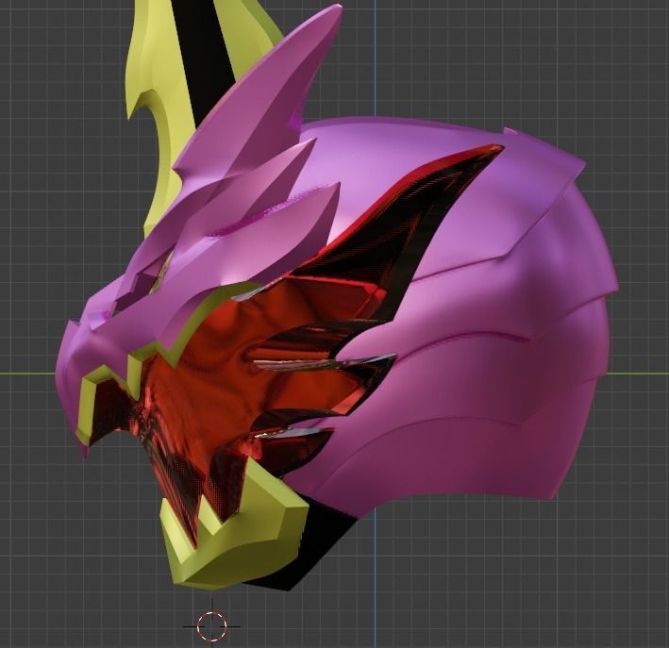
Task: Click the 3D cursor crosshair below model
Action: coord(211,626)
